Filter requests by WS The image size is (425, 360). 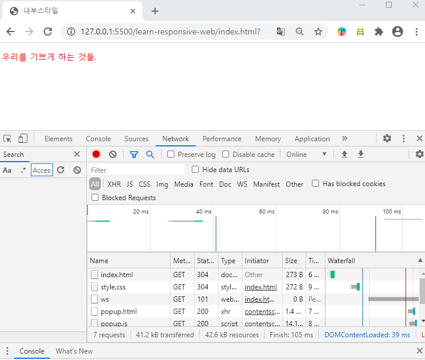click(x=242, y=184)
